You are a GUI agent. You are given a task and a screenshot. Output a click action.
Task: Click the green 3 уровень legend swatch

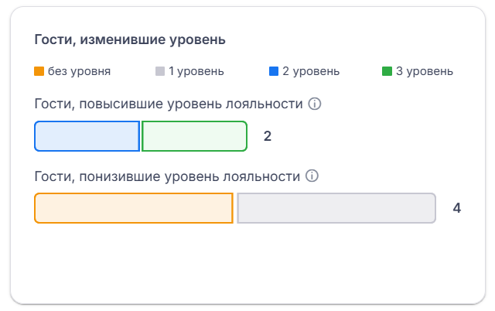pos(387,71)
